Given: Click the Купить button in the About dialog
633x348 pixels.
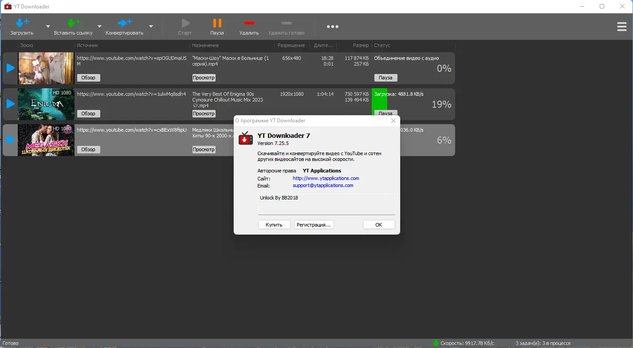Looking at the screenshot, I should (274, 224).
